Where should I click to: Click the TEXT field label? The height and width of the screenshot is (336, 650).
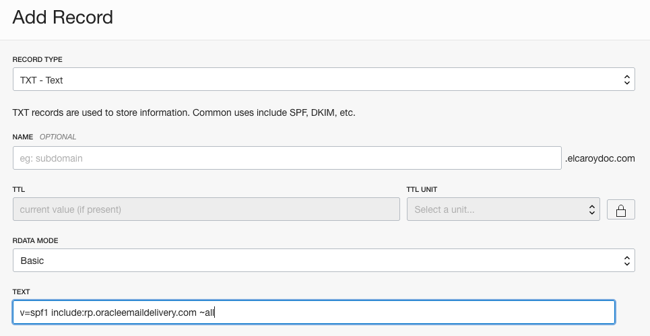(22, 292)
